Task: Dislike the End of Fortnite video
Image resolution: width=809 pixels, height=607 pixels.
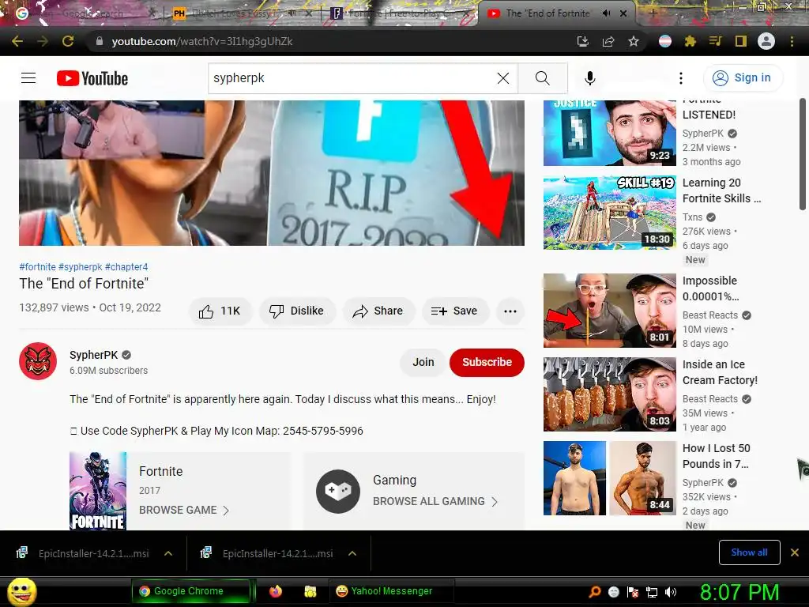Action: tap(297, 311)
